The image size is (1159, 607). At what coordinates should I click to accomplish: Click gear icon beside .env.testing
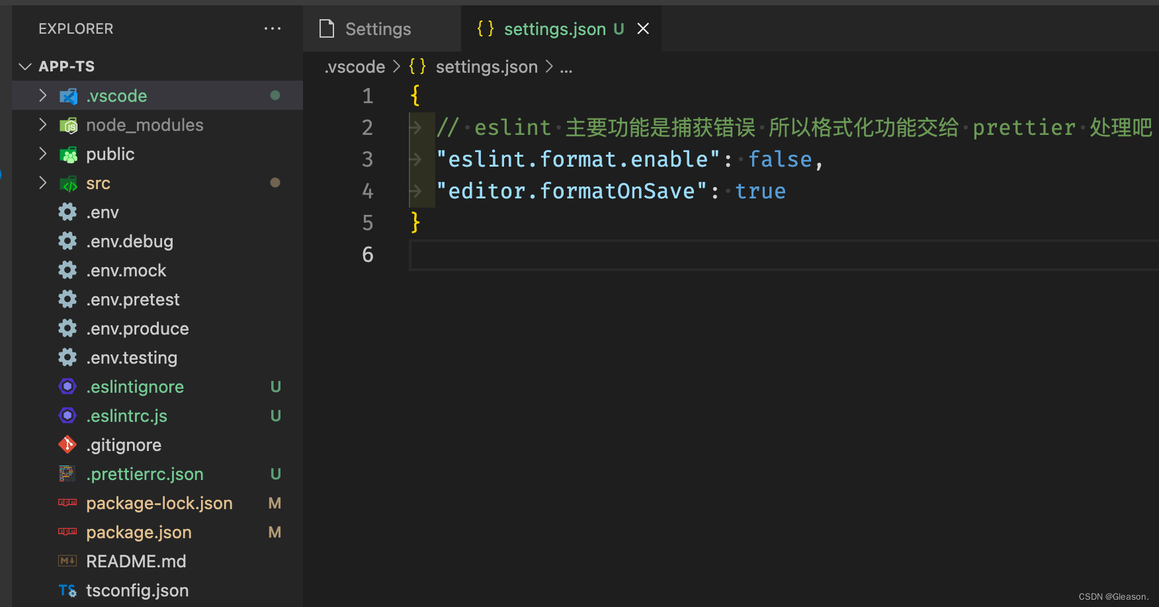click(67, 358)
